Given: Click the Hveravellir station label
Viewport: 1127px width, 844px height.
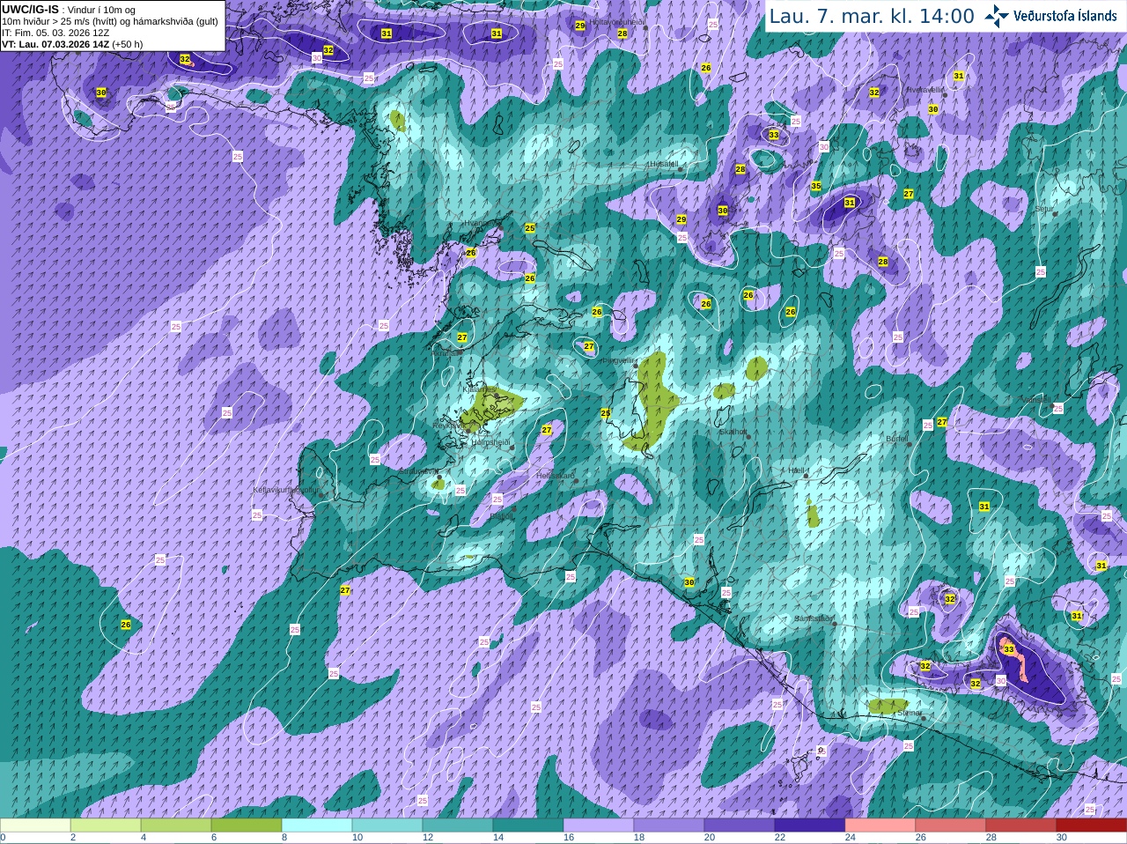Looking at the screenshot, I should click(x=926, y=89).
